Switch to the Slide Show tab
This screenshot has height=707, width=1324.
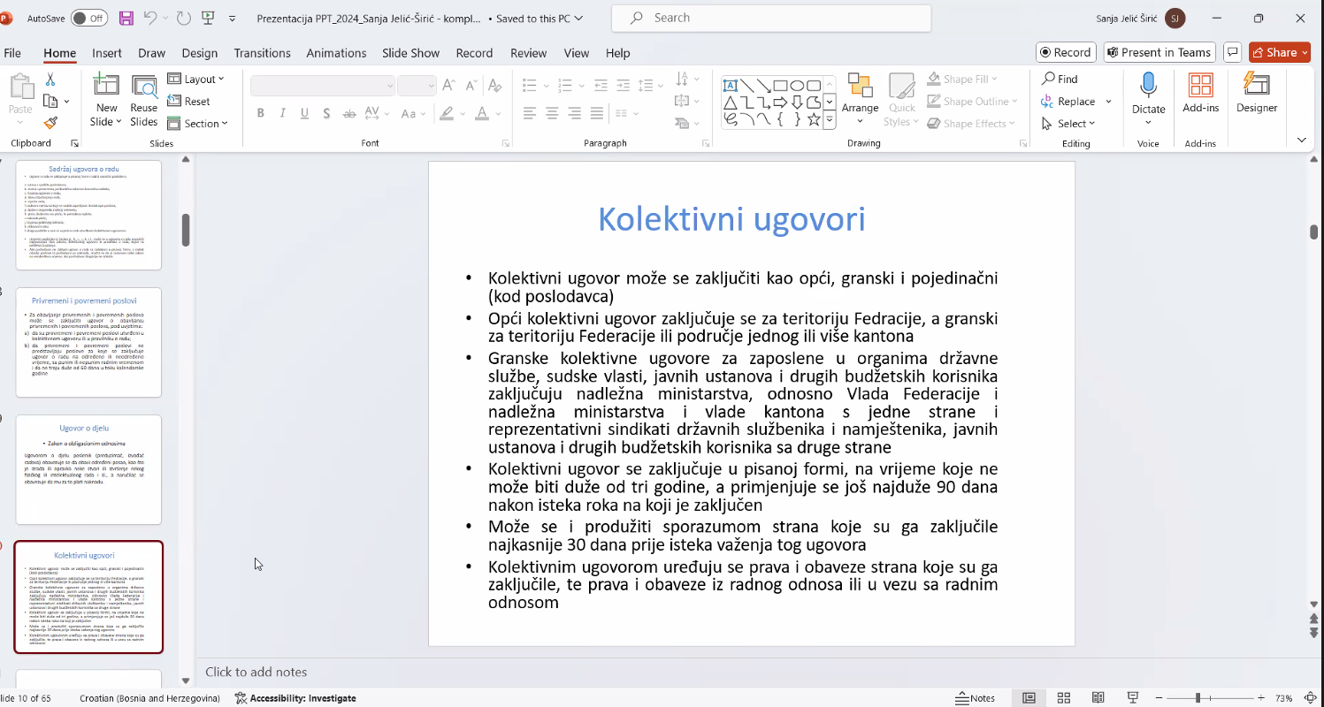coord(410,53)
